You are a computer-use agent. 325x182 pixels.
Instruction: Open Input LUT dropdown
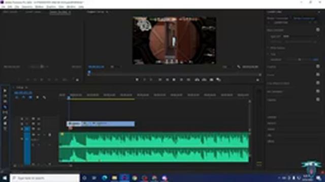coord(301,36)
